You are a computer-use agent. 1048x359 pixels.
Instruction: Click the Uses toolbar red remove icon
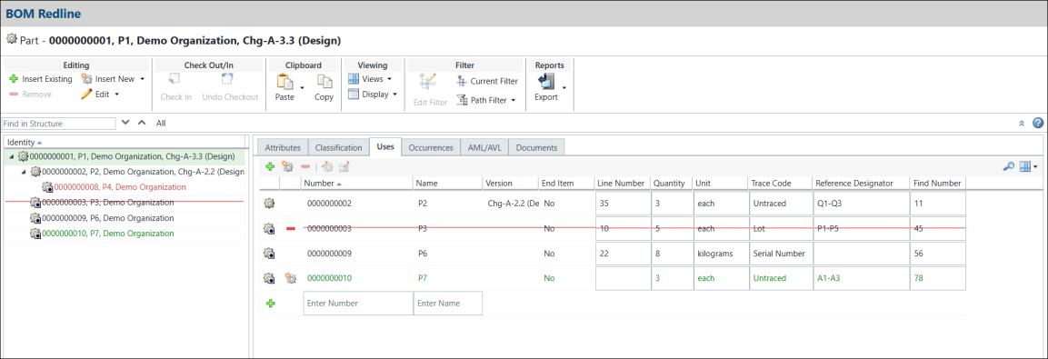pyautogui.click(x=305, y=166)
